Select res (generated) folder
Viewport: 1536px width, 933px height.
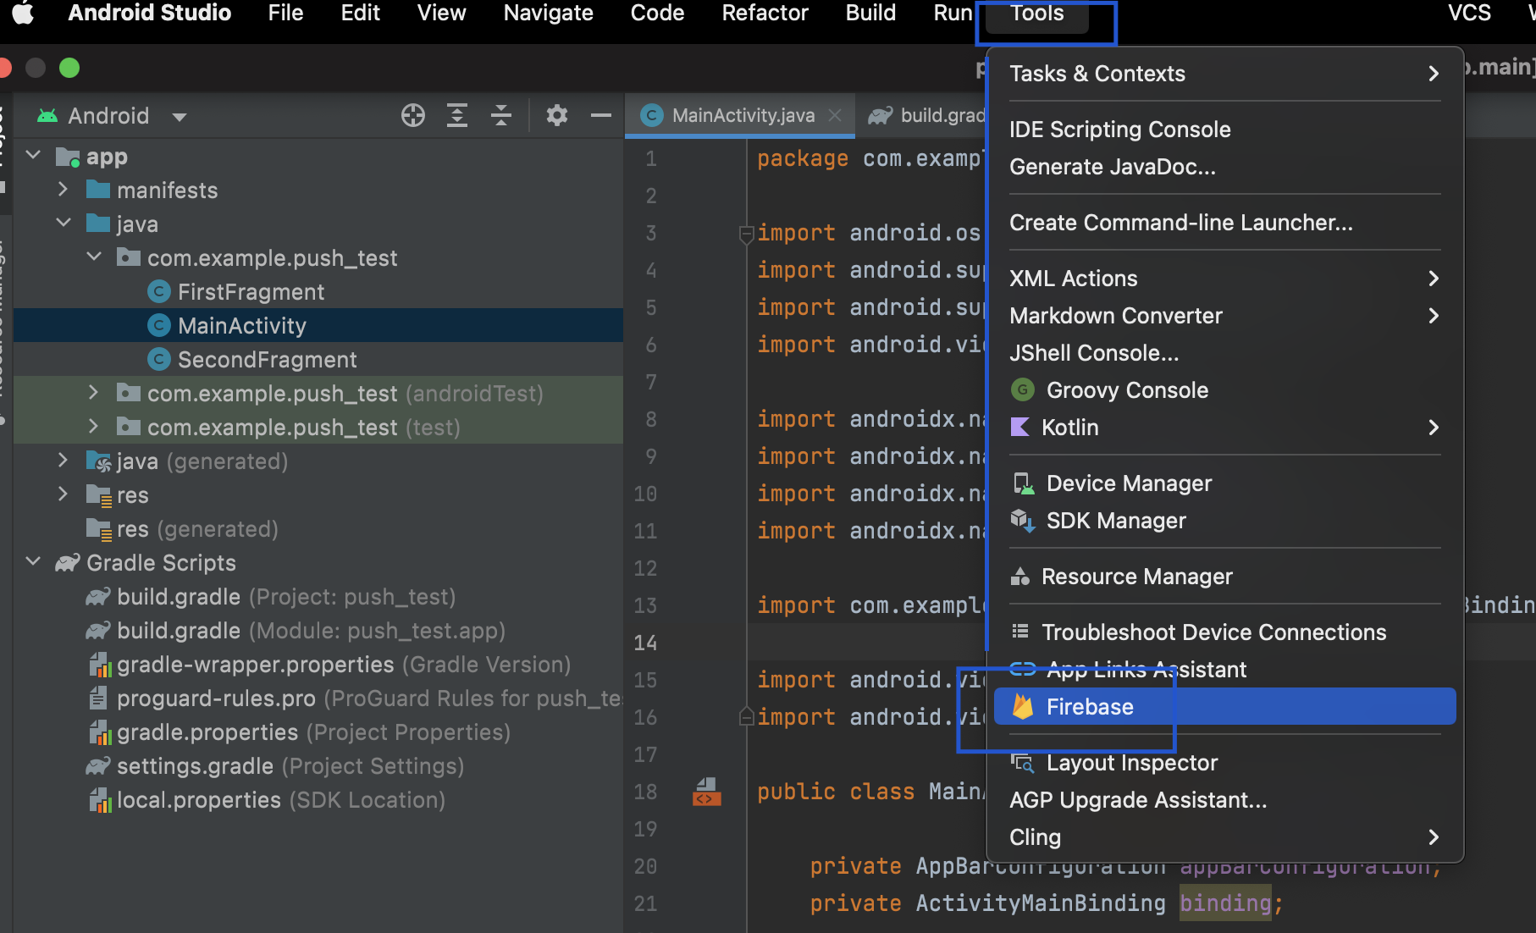[x=318, y=529]
